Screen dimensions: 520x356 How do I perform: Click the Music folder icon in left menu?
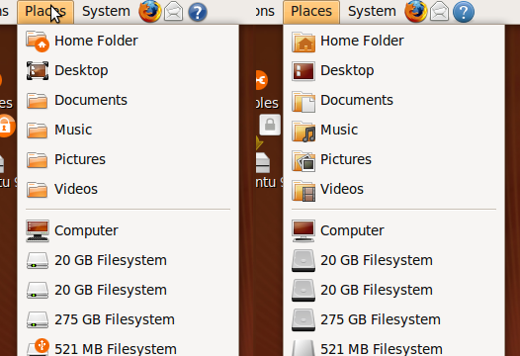tap(38, 131)
